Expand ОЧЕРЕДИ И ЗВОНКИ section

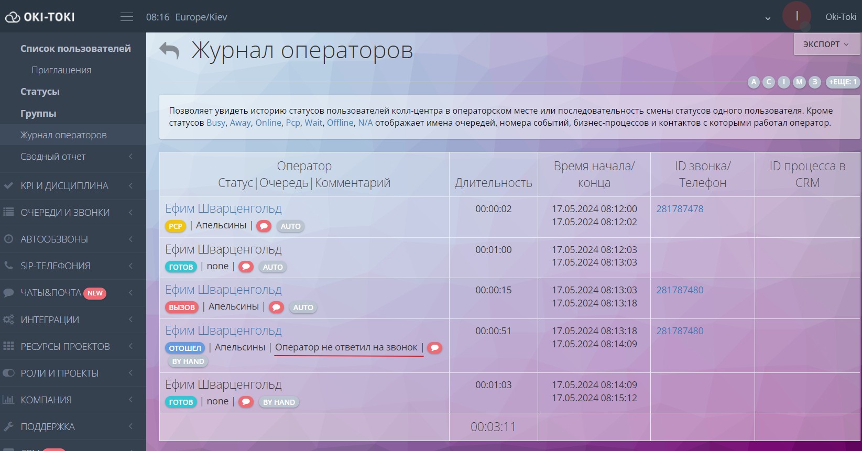[73, 212]
